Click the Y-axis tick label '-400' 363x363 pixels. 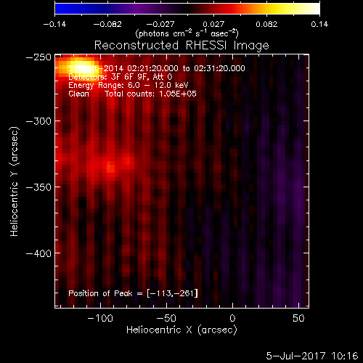coord(38,253)
